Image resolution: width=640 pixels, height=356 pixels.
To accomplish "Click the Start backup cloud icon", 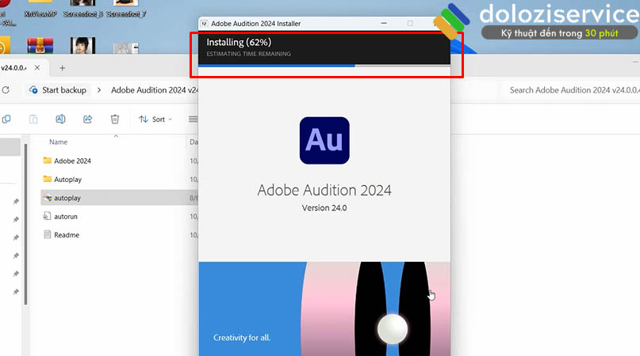I will click(33, 90).
